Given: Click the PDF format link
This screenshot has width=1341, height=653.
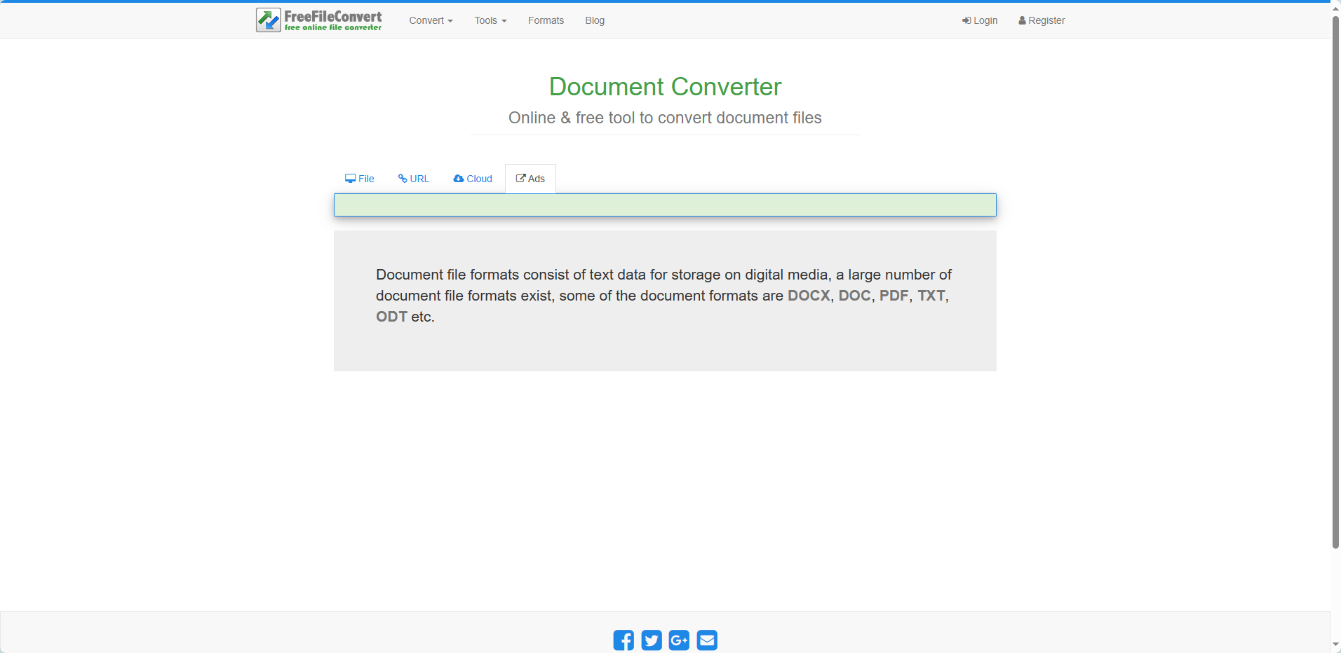Looking at the screenshot, I should coord(894,296).
